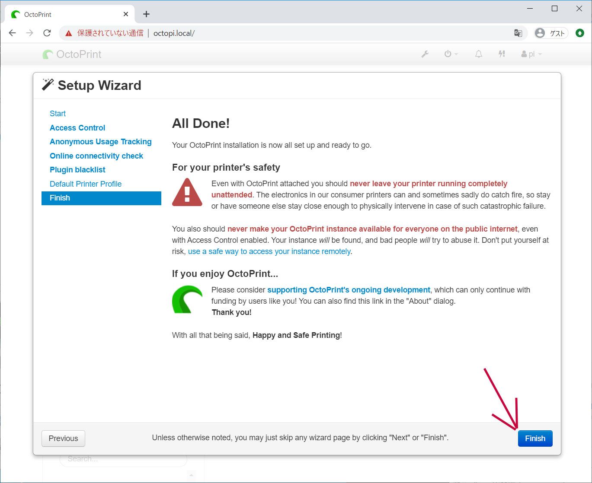Click the green OctoPrint tentacle image

[187, 299]
